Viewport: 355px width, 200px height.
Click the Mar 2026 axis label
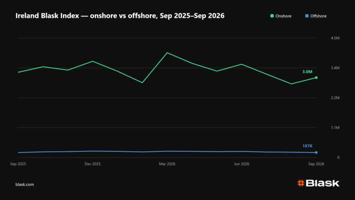pyautogui.click(x=167, y=164)
